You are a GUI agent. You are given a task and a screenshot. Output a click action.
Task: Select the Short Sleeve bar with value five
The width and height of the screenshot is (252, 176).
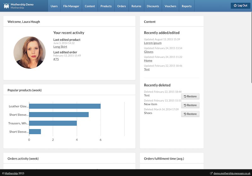coord(59,115)
